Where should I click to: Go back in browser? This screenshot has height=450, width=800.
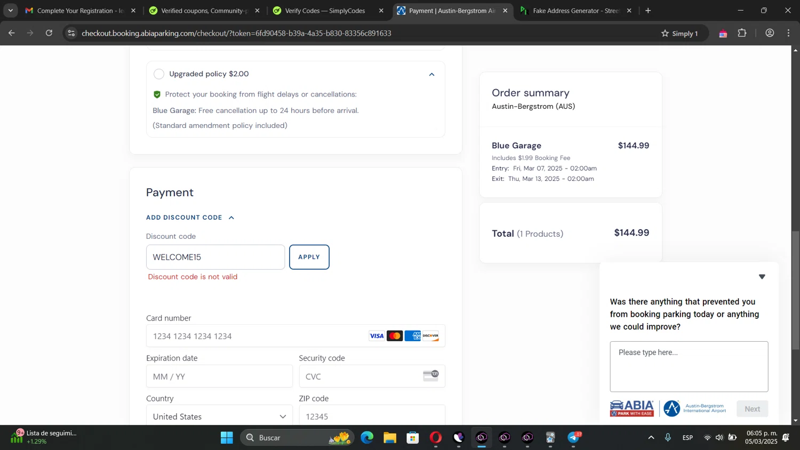click(x=11, y=33)
